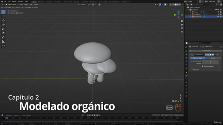Switch to the Shading workspace tab

(77, 2)
